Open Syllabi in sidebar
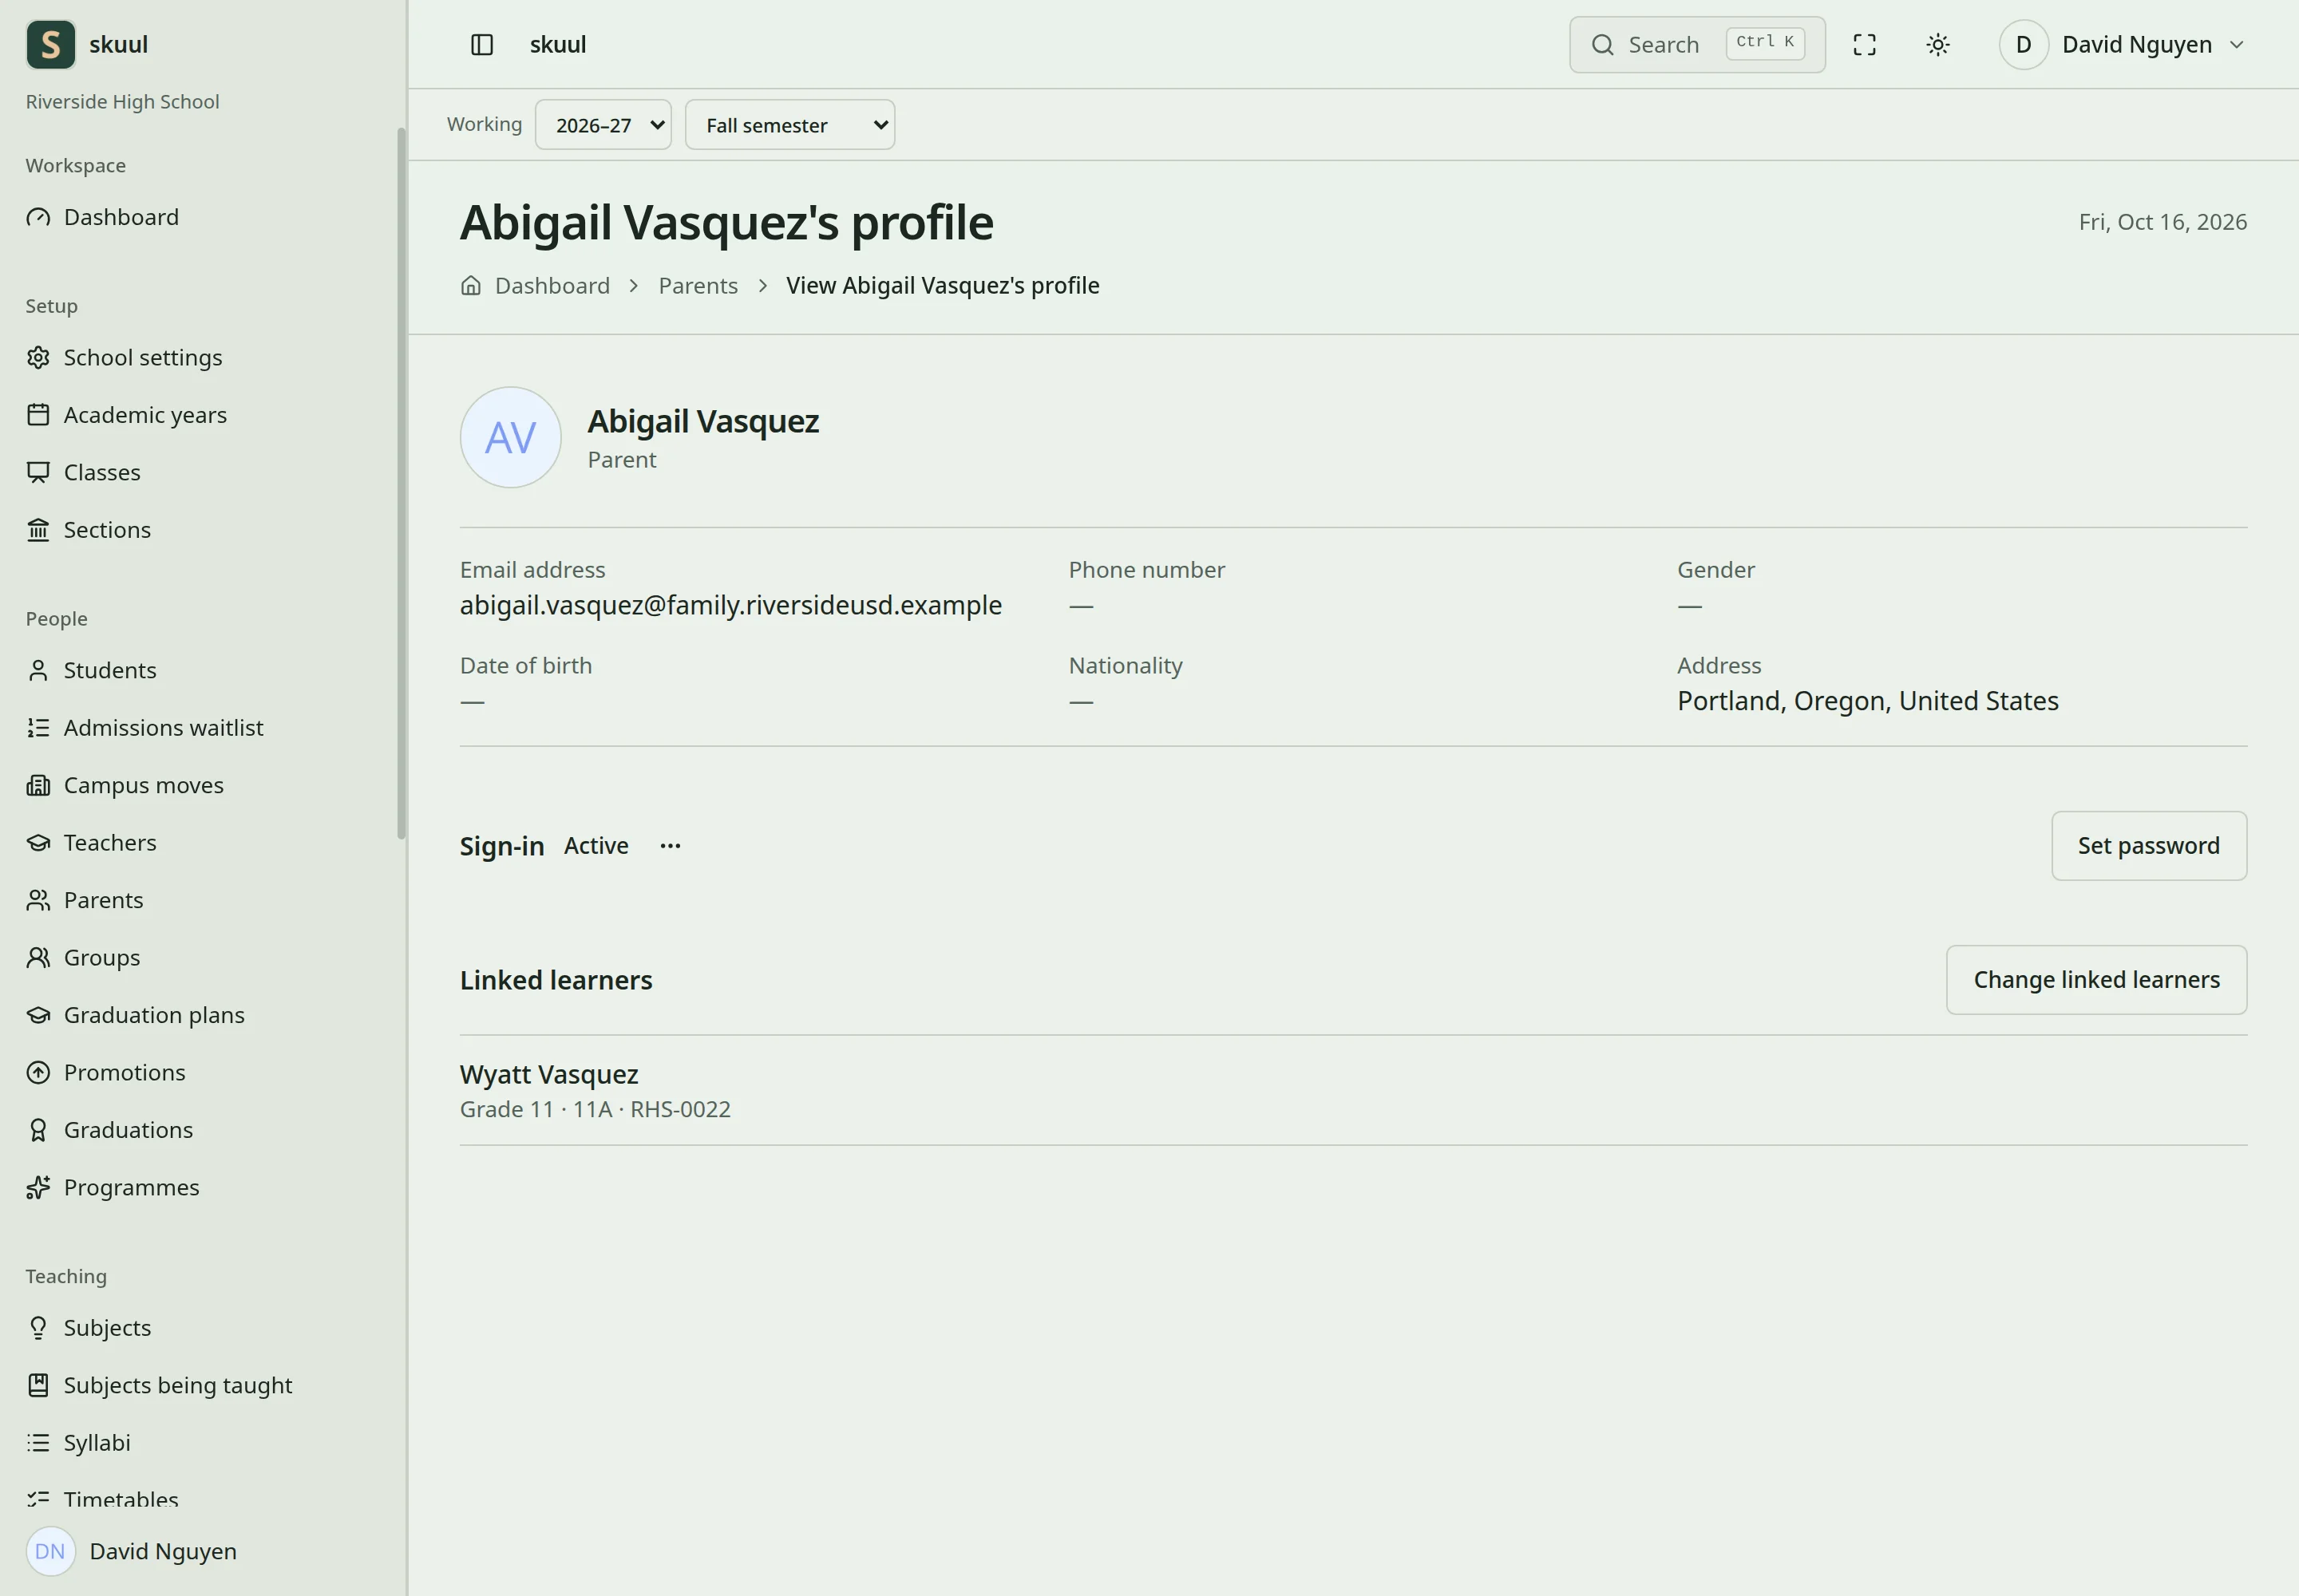Image resolution: width=2299 pixels, height=1596 pixels. (x=97, y=1443)
